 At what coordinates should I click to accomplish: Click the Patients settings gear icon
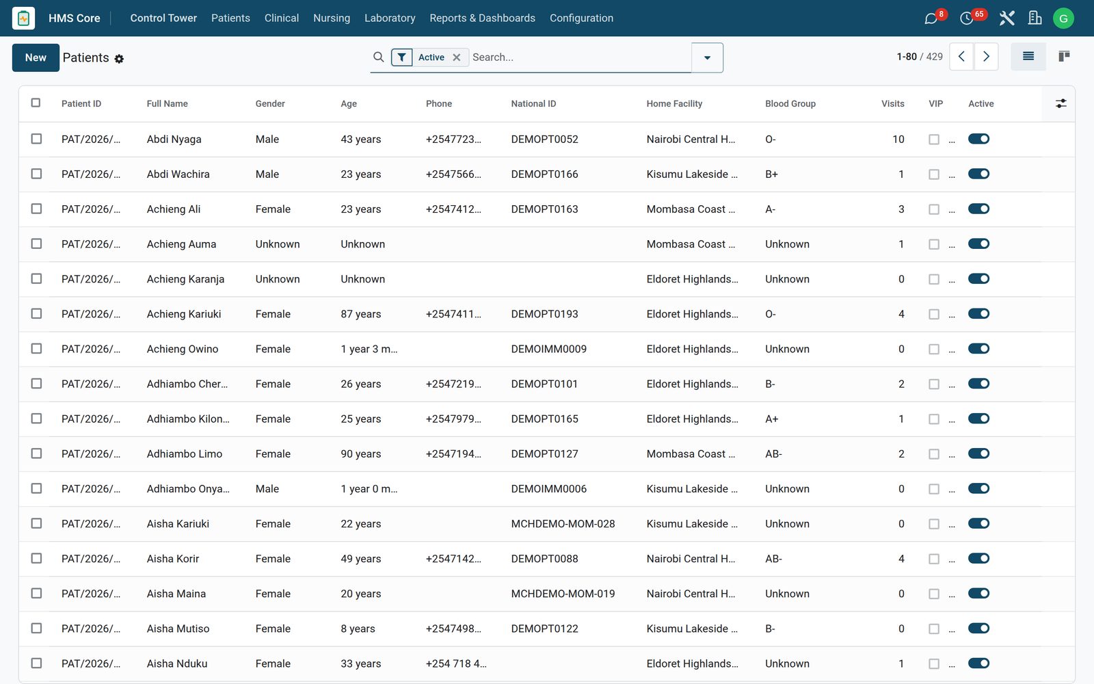point(119,59)
